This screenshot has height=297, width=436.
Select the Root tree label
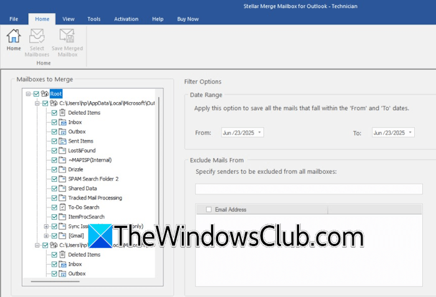click(x=56, y=94)
